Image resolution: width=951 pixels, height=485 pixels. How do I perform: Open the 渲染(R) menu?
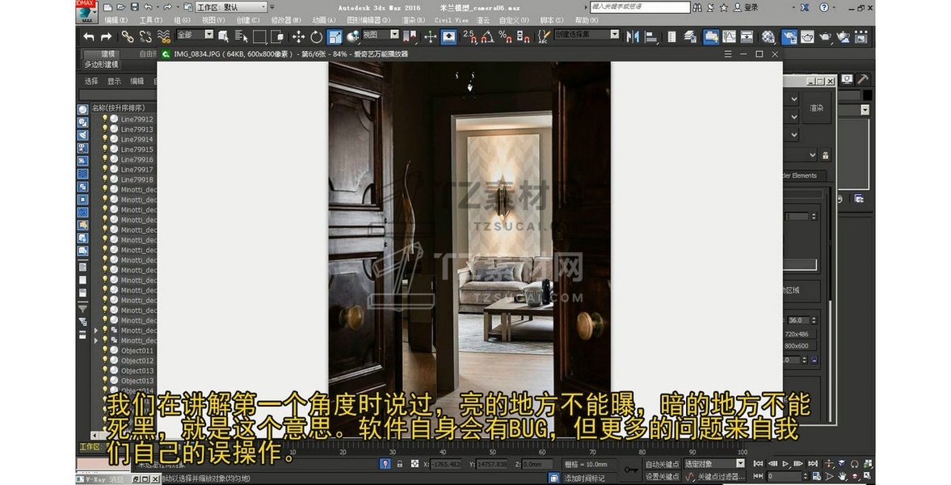point(414,20)
